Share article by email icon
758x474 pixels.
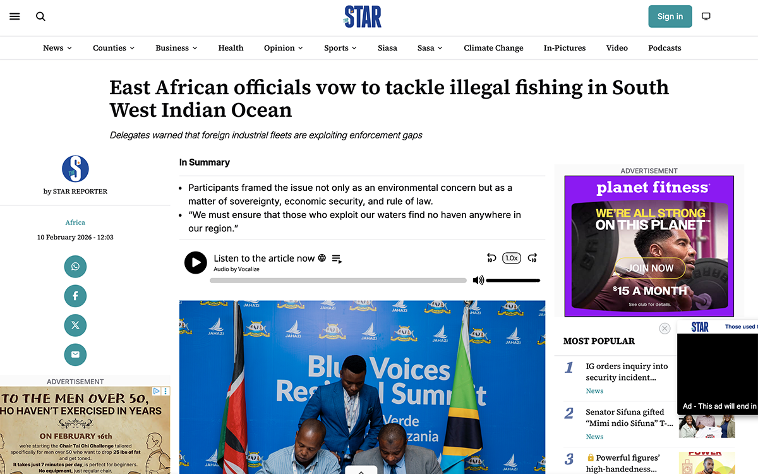[x=75, y=355]
